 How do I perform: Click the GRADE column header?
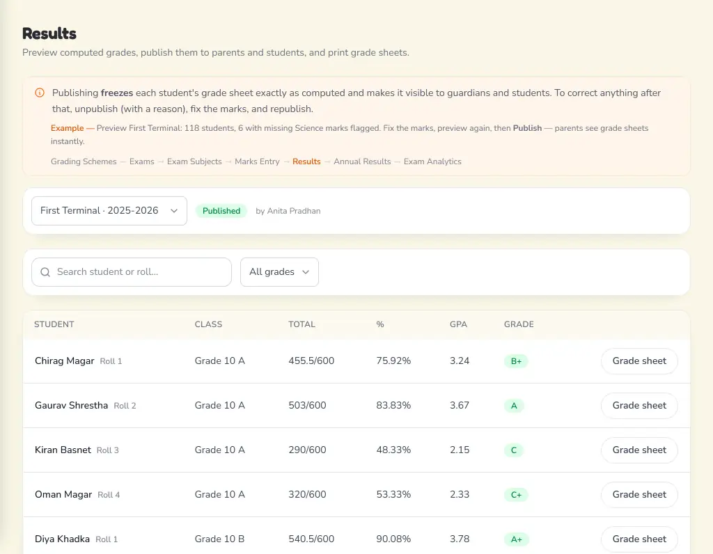click(x=519, y=324)
